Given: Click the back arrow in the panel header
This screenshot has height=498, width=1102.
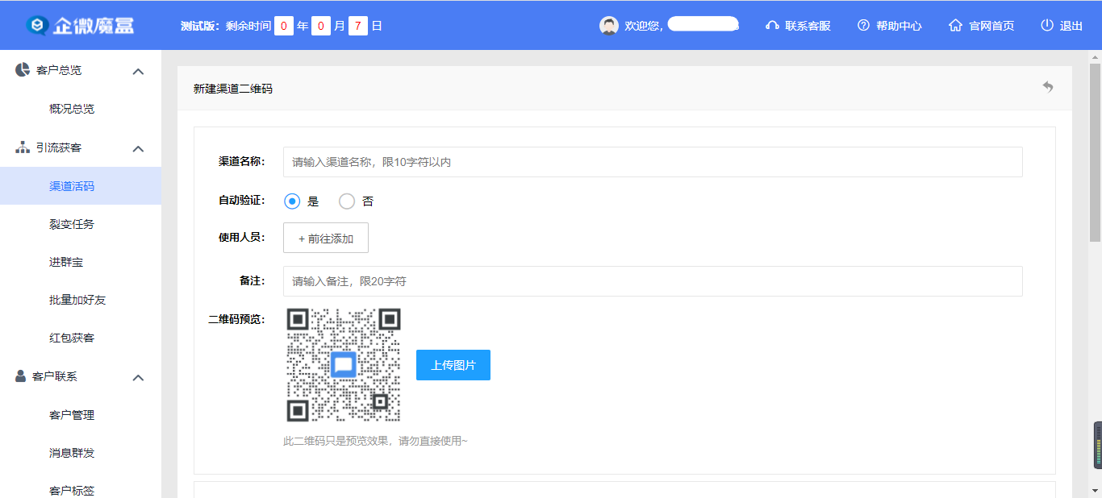Looking at the screenshot, I should [1047, 86].
